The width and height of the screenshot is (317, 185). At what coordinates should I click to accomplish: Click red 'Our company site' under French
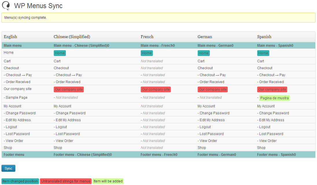pos(156,89)
